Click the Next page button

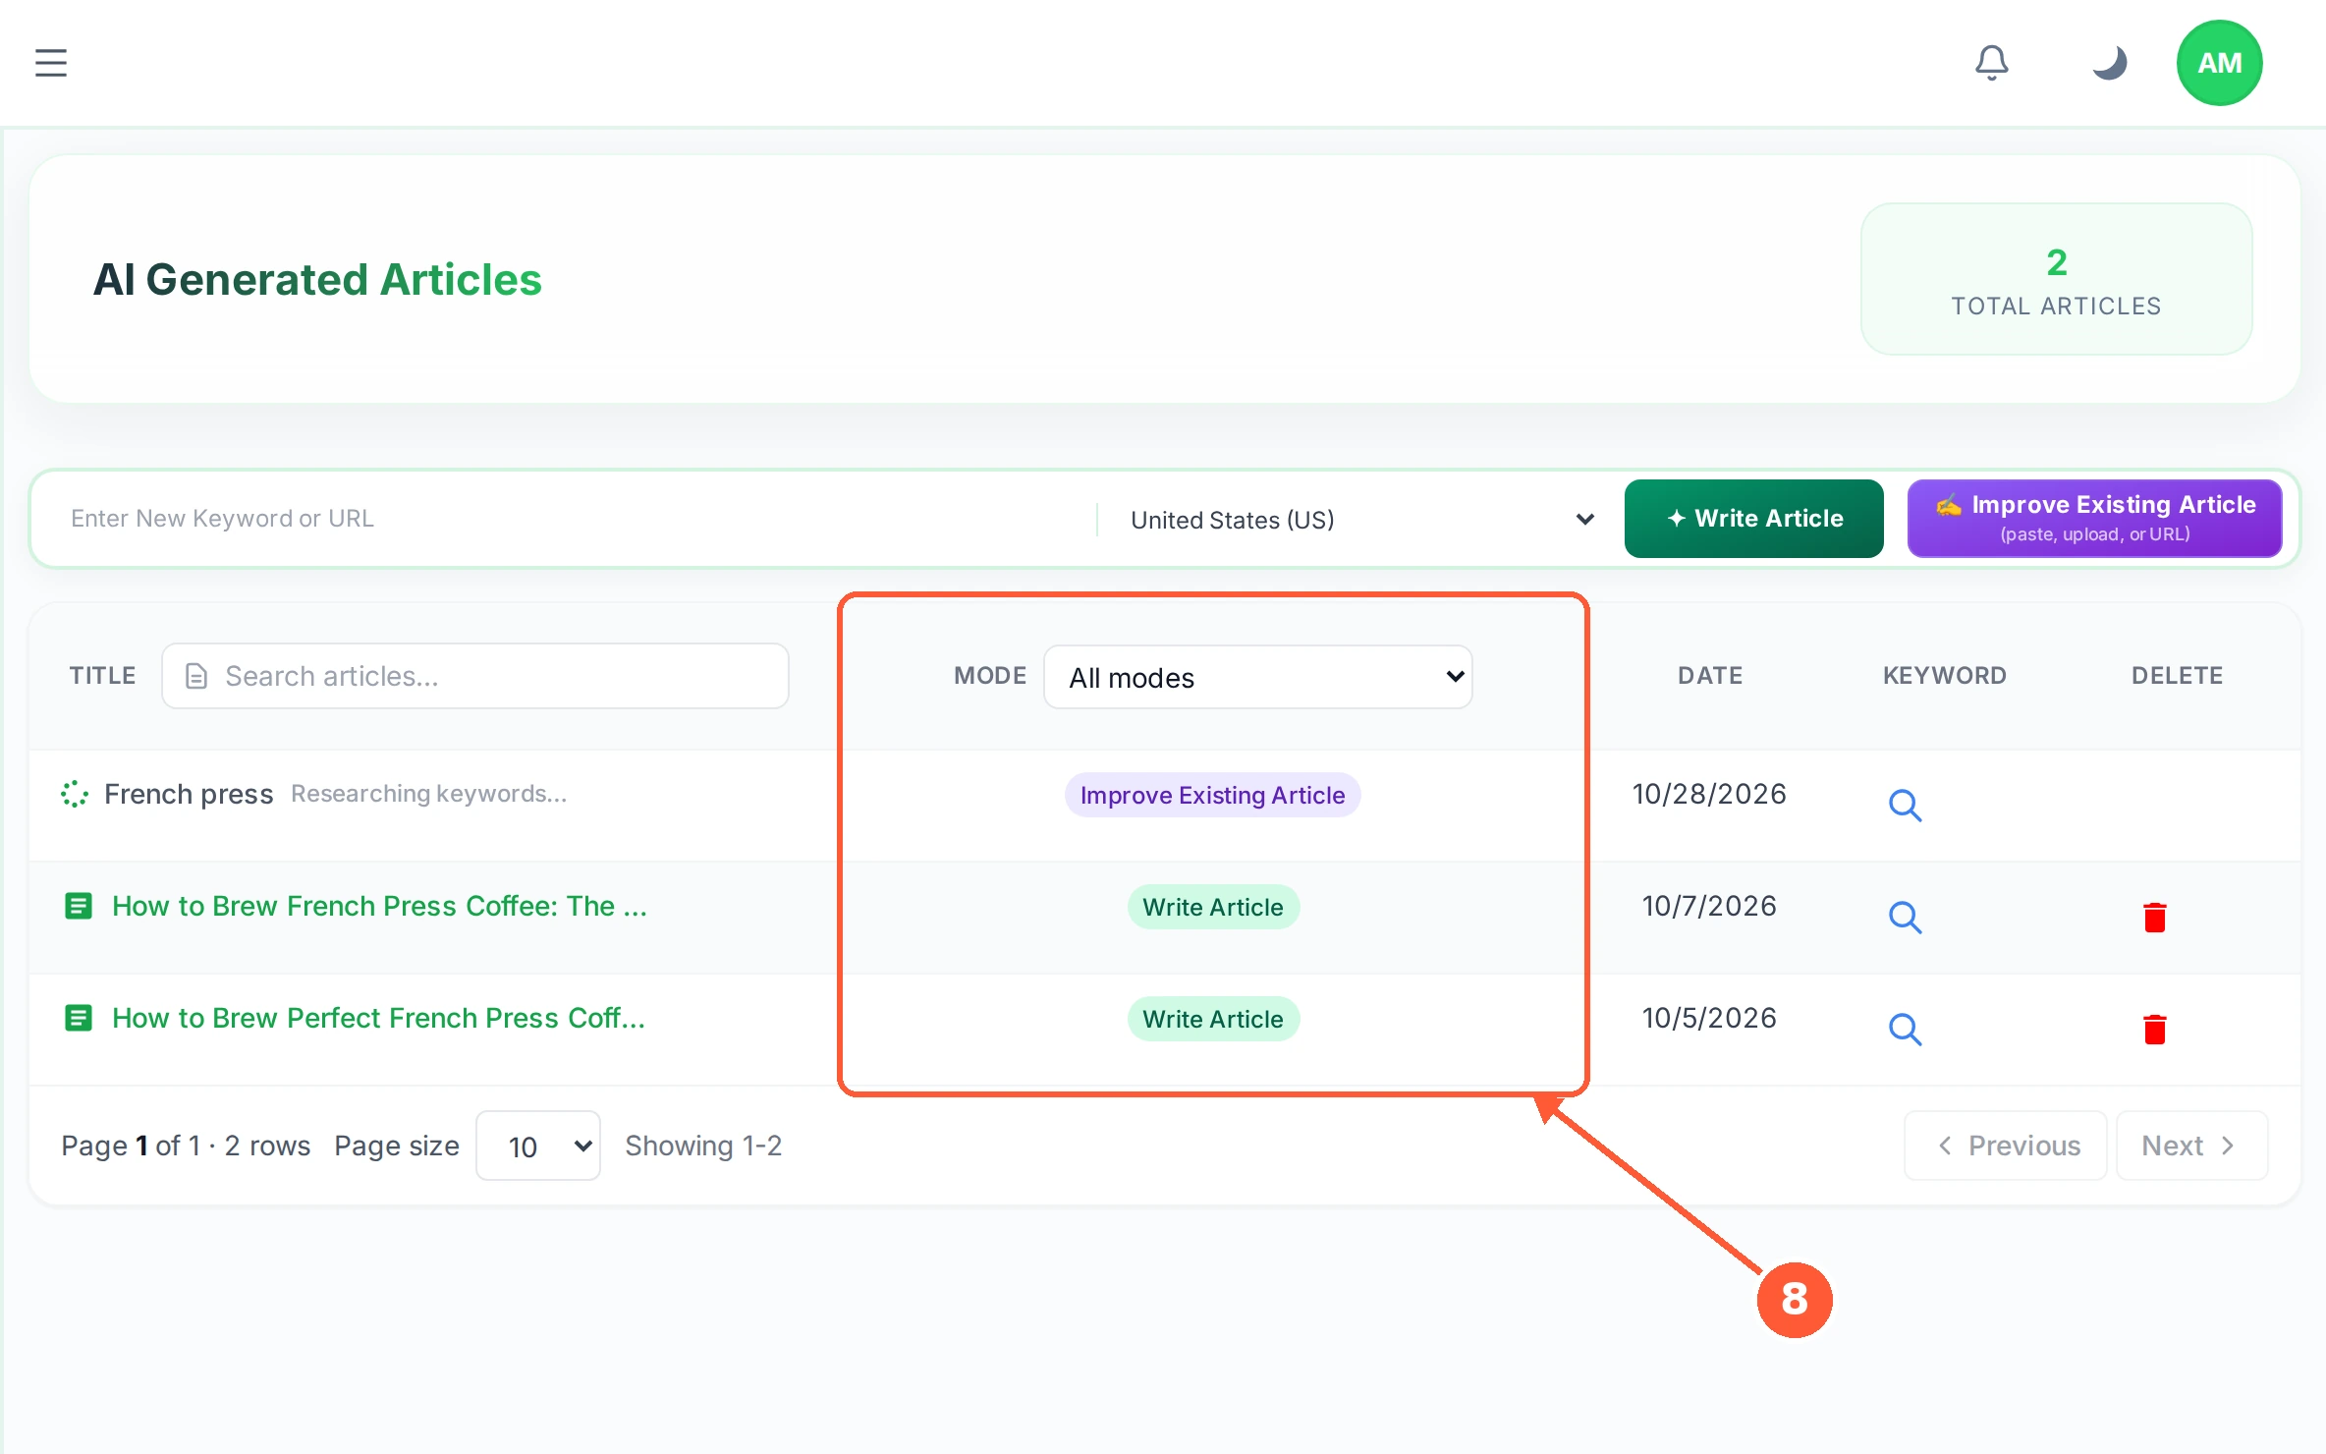(2191, 1146)
